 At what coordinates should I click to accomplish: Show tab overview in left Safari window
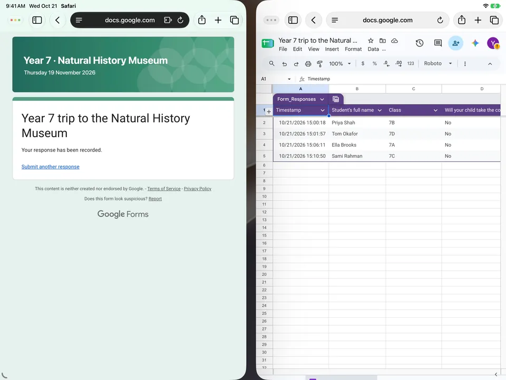[235, 20]
